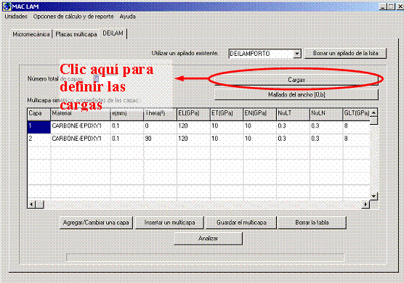Switch to the Micromecánica tab
Image resolution: width=404 pixels, height=283 pixels.
pos(31,34)
